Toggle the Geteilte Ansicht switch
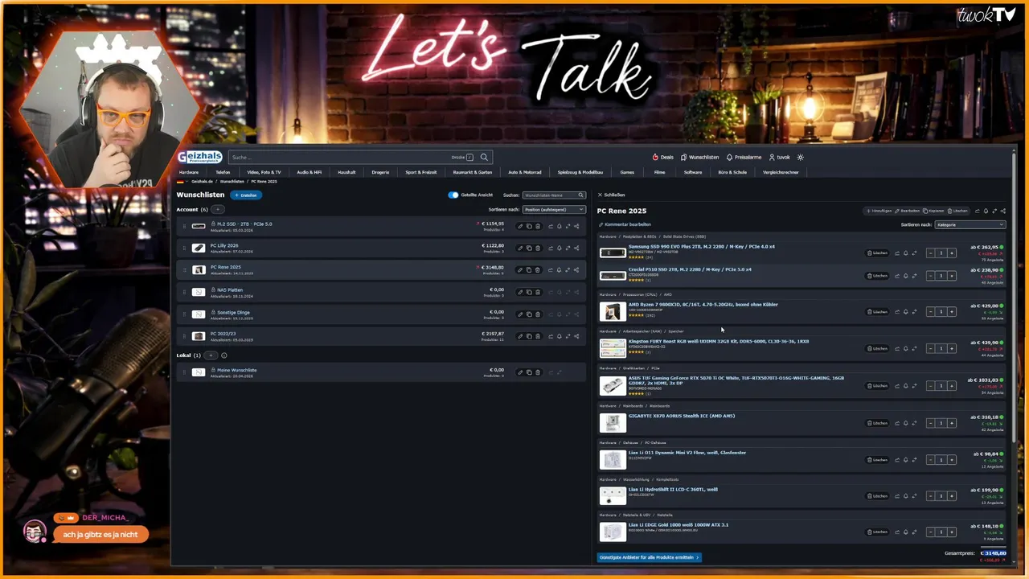The width and height of the screenshot is (1029, 579). tap(453, 195)
